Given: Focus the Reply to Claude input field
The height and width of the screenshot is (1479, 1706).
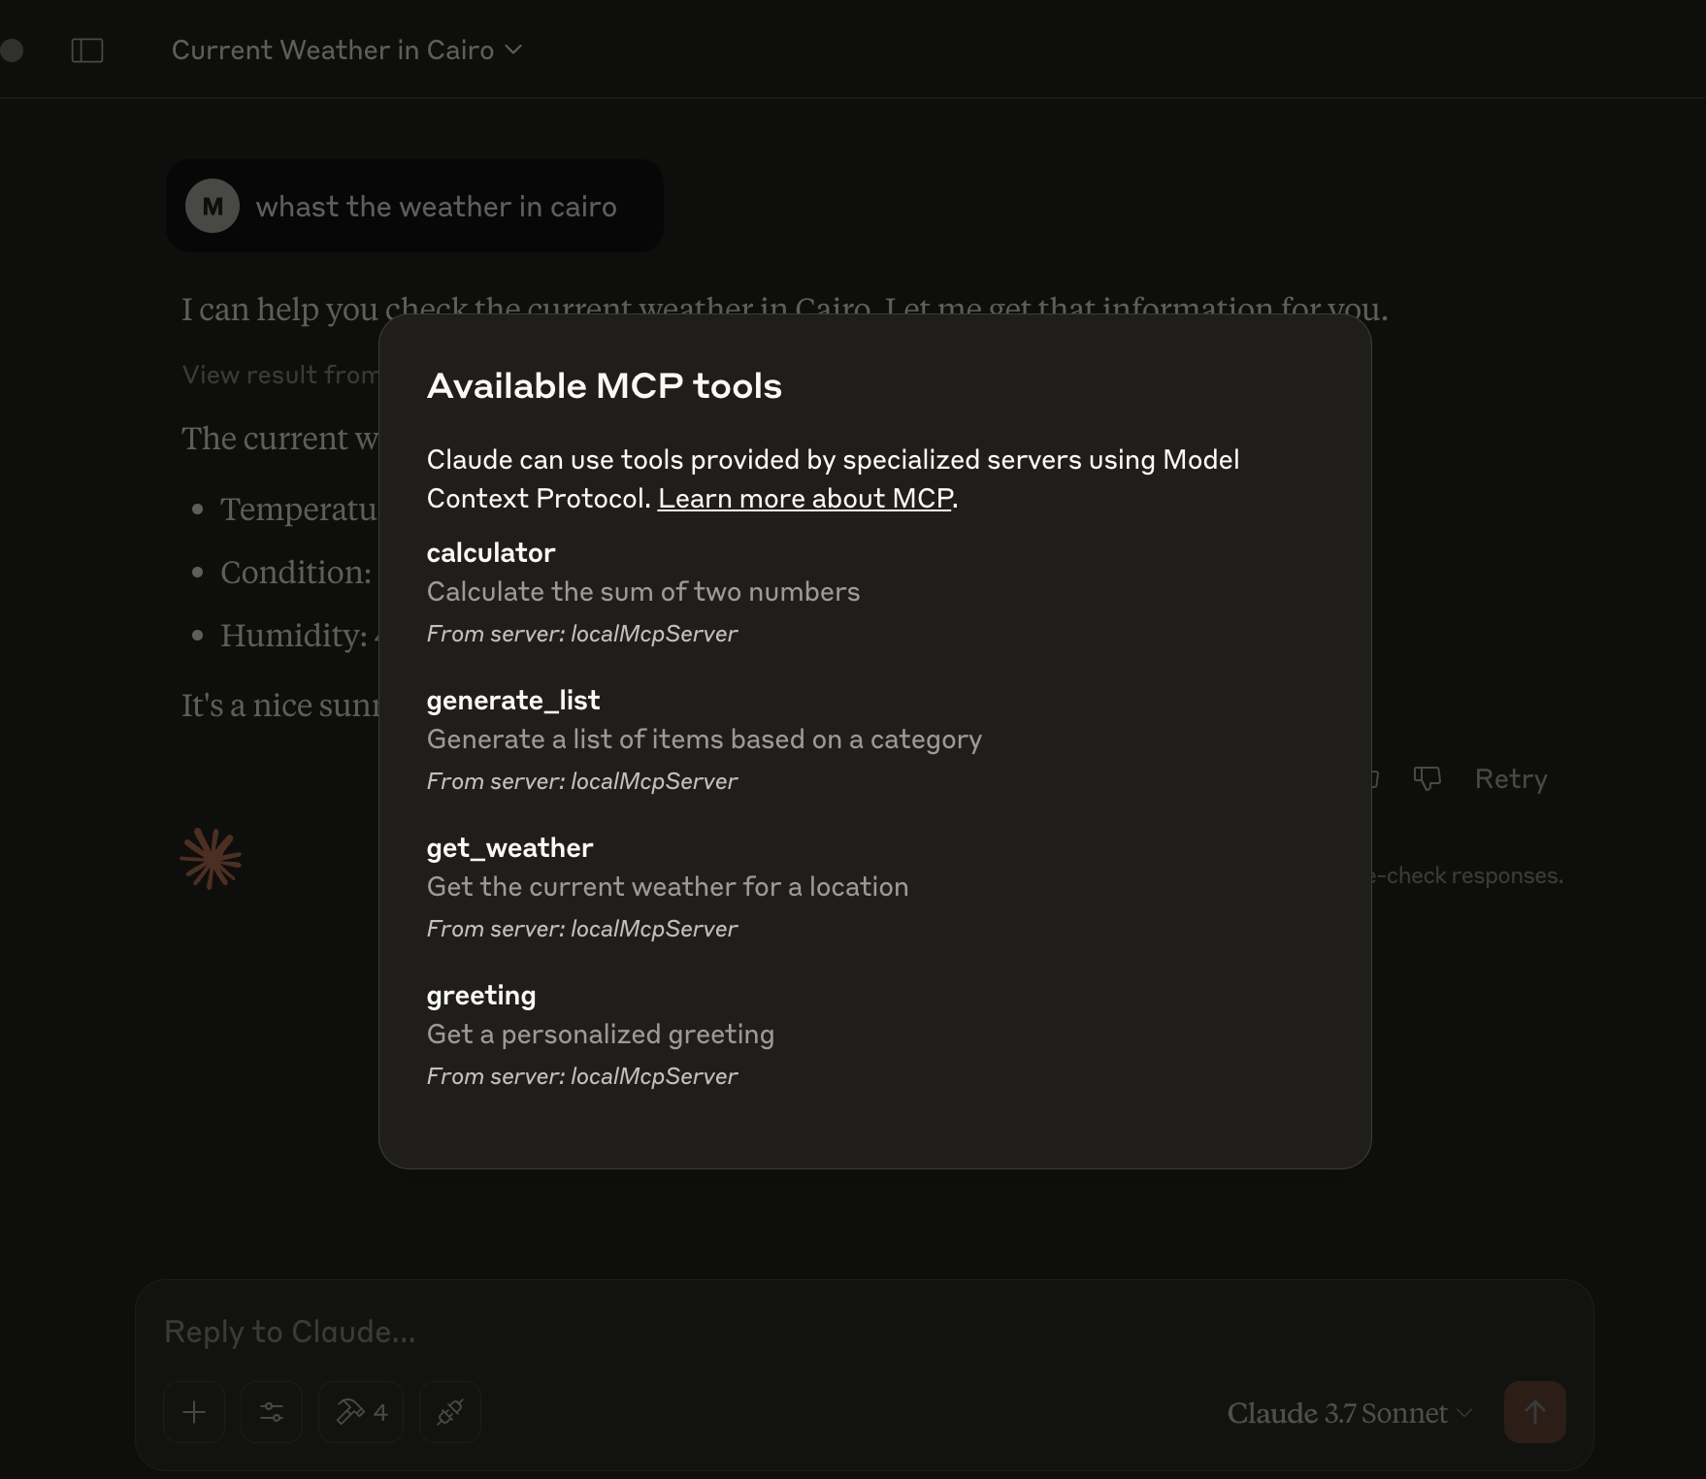Looking at the screenshot, I should pos(864,1331).
